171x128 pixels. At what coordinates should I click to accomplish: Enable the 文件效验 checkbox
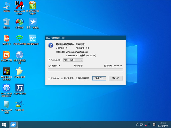point(49,78)
